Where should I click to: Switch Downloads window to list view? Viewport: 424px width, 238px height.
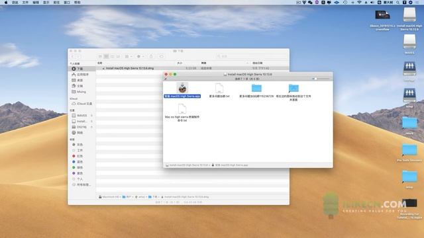[x=106, y=56]
